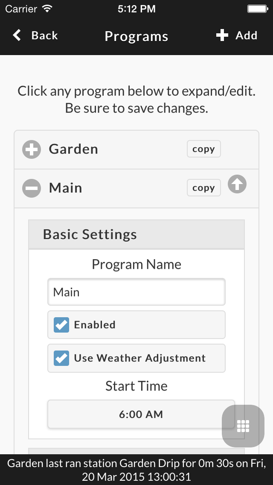
Task: Tap the Add label in header
Action: point(247,35)
